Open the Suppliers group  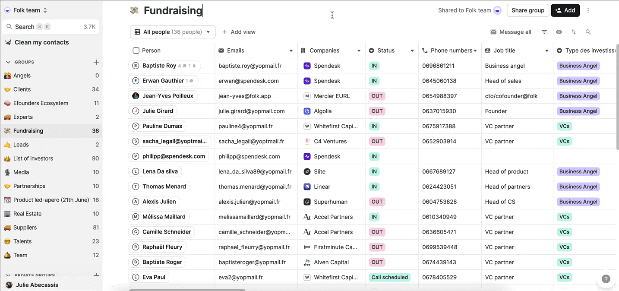(x=51, y=228)
